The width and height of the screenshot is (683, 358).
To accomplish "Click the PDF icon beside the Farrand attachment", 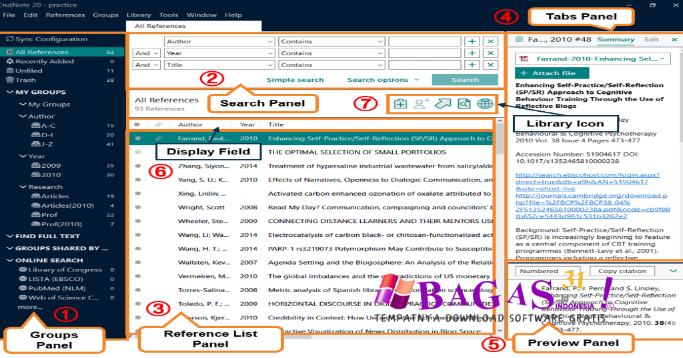I will click(524, 58).
